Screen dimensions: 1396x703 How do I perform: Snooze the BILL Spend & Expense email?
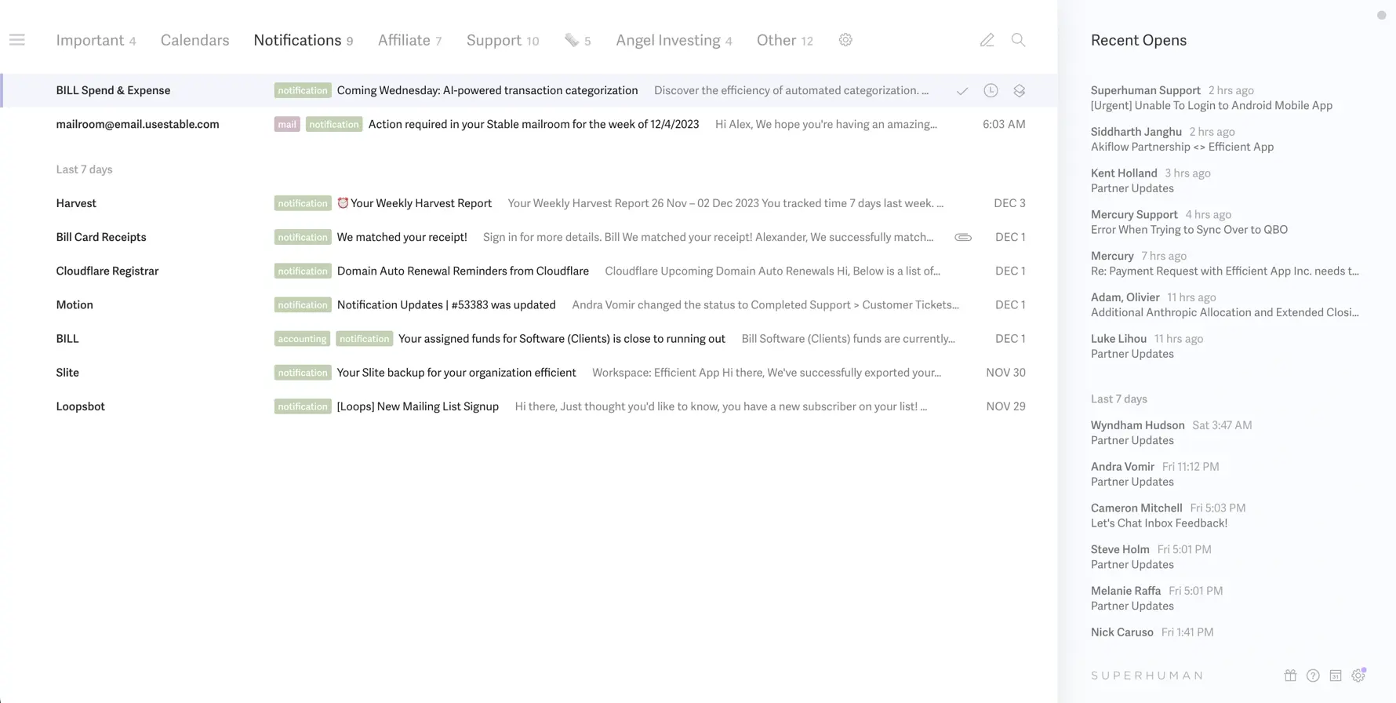(x=991, y=91)
